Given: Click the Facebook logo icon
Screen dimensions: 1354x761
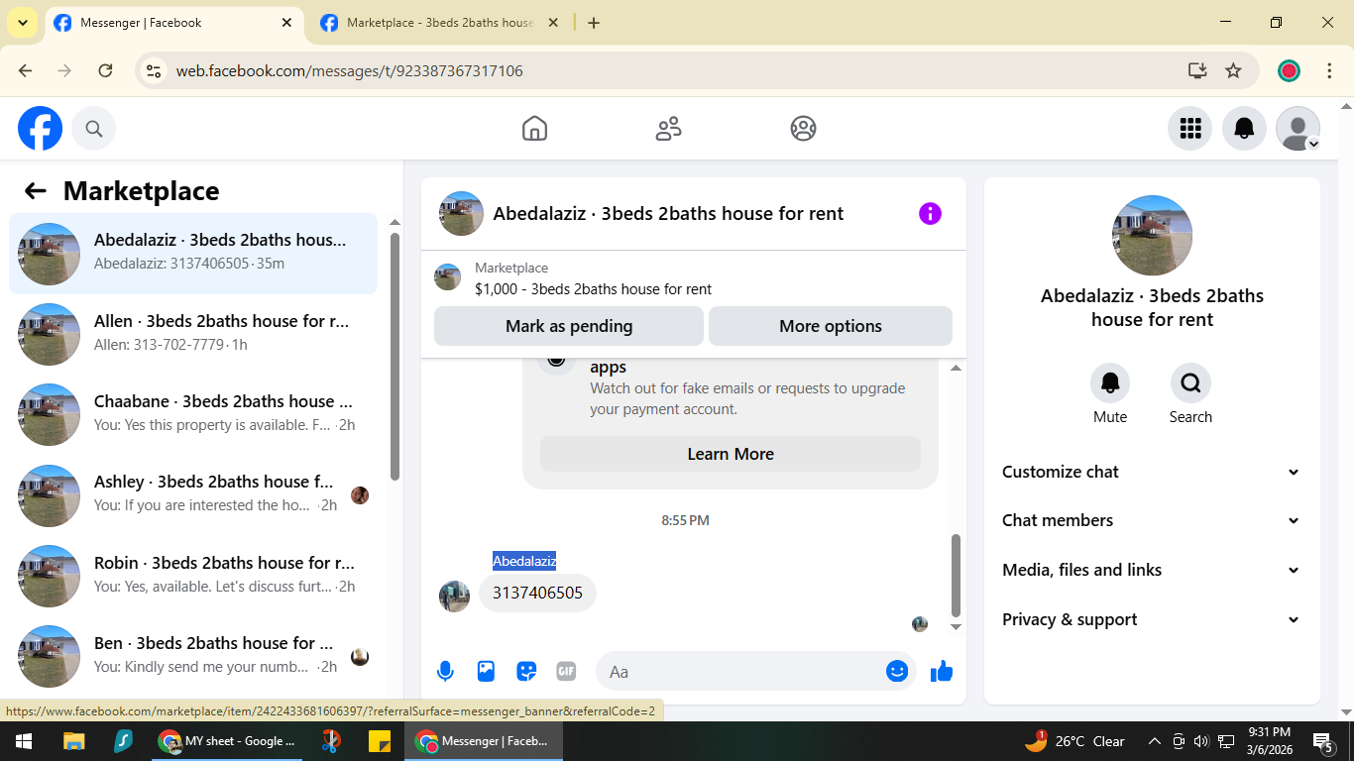Looking at the screenshot, I should pyautogui.click(x=41, y=129).
